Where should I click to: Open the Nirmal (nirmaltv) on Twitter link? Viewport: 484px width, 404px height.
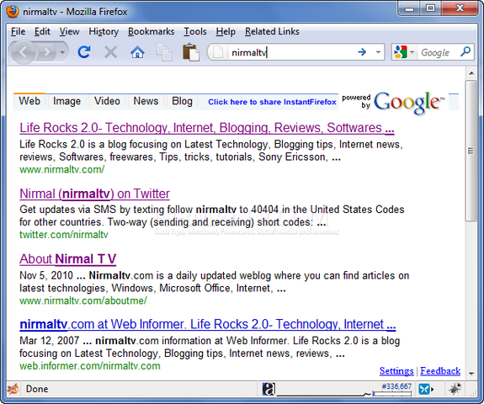coord(94,194)
